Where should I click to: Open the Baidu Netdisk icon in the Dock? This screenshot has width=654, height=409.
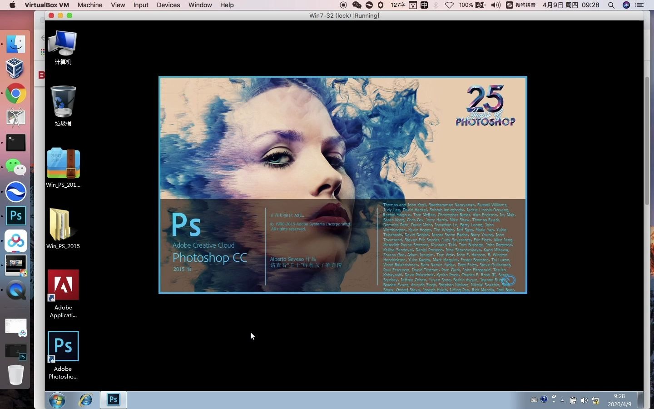tap(15, 241)
